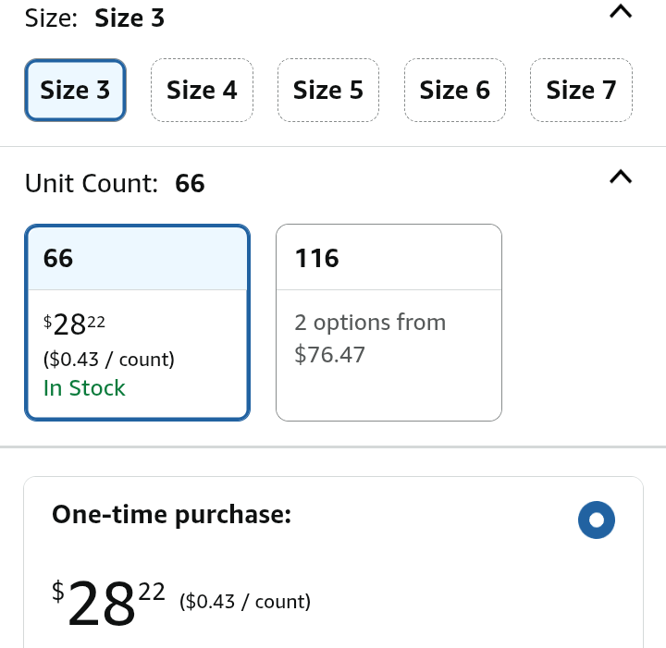Click the $28.22 price in 66 card
Screen dimensions: 666x648
[75, 324]
